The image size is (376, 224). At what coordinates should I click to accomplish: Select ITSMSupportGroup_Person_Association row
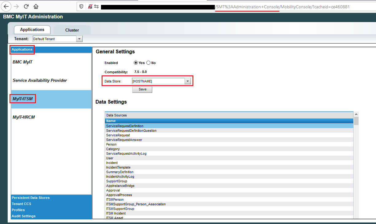pyautogui.click(x=229, y=204)
